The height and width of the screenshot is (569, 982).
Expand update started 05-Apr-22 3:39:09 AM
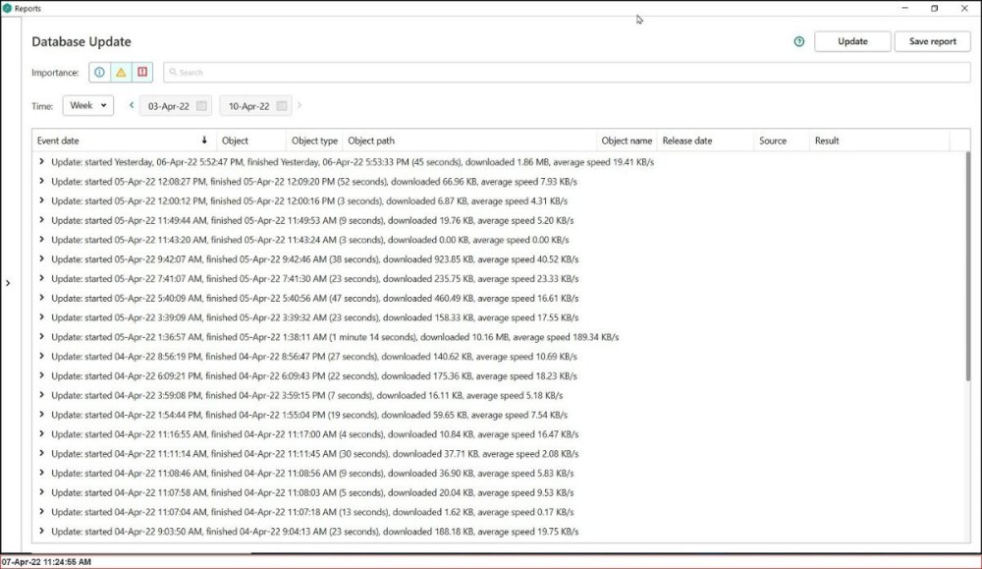pos(41,317)
